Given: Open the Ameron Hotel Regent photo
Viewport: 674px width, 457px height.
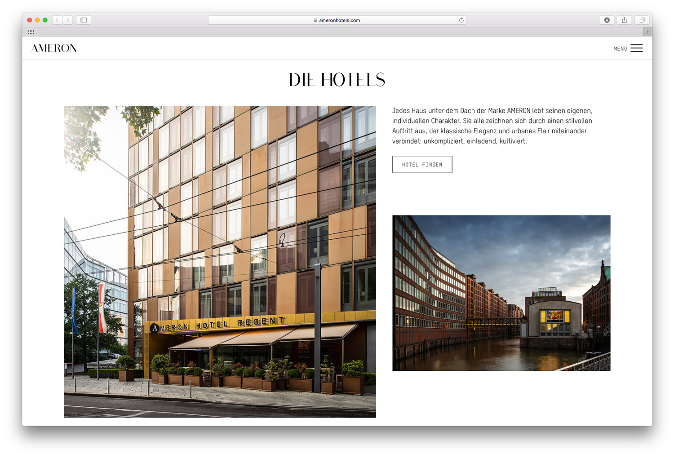Looking at the screenshot, I should coord(220,262).
